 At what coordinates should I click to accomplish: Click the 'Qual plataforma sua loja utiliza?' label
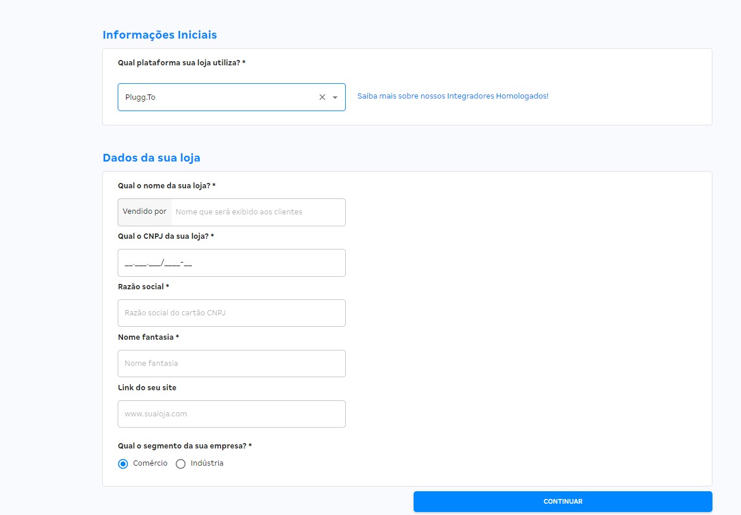pos(181,63)
